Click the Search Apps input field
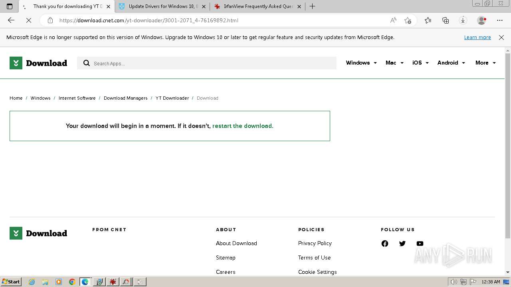Screen dimensions: 511x287 [207, 63]
